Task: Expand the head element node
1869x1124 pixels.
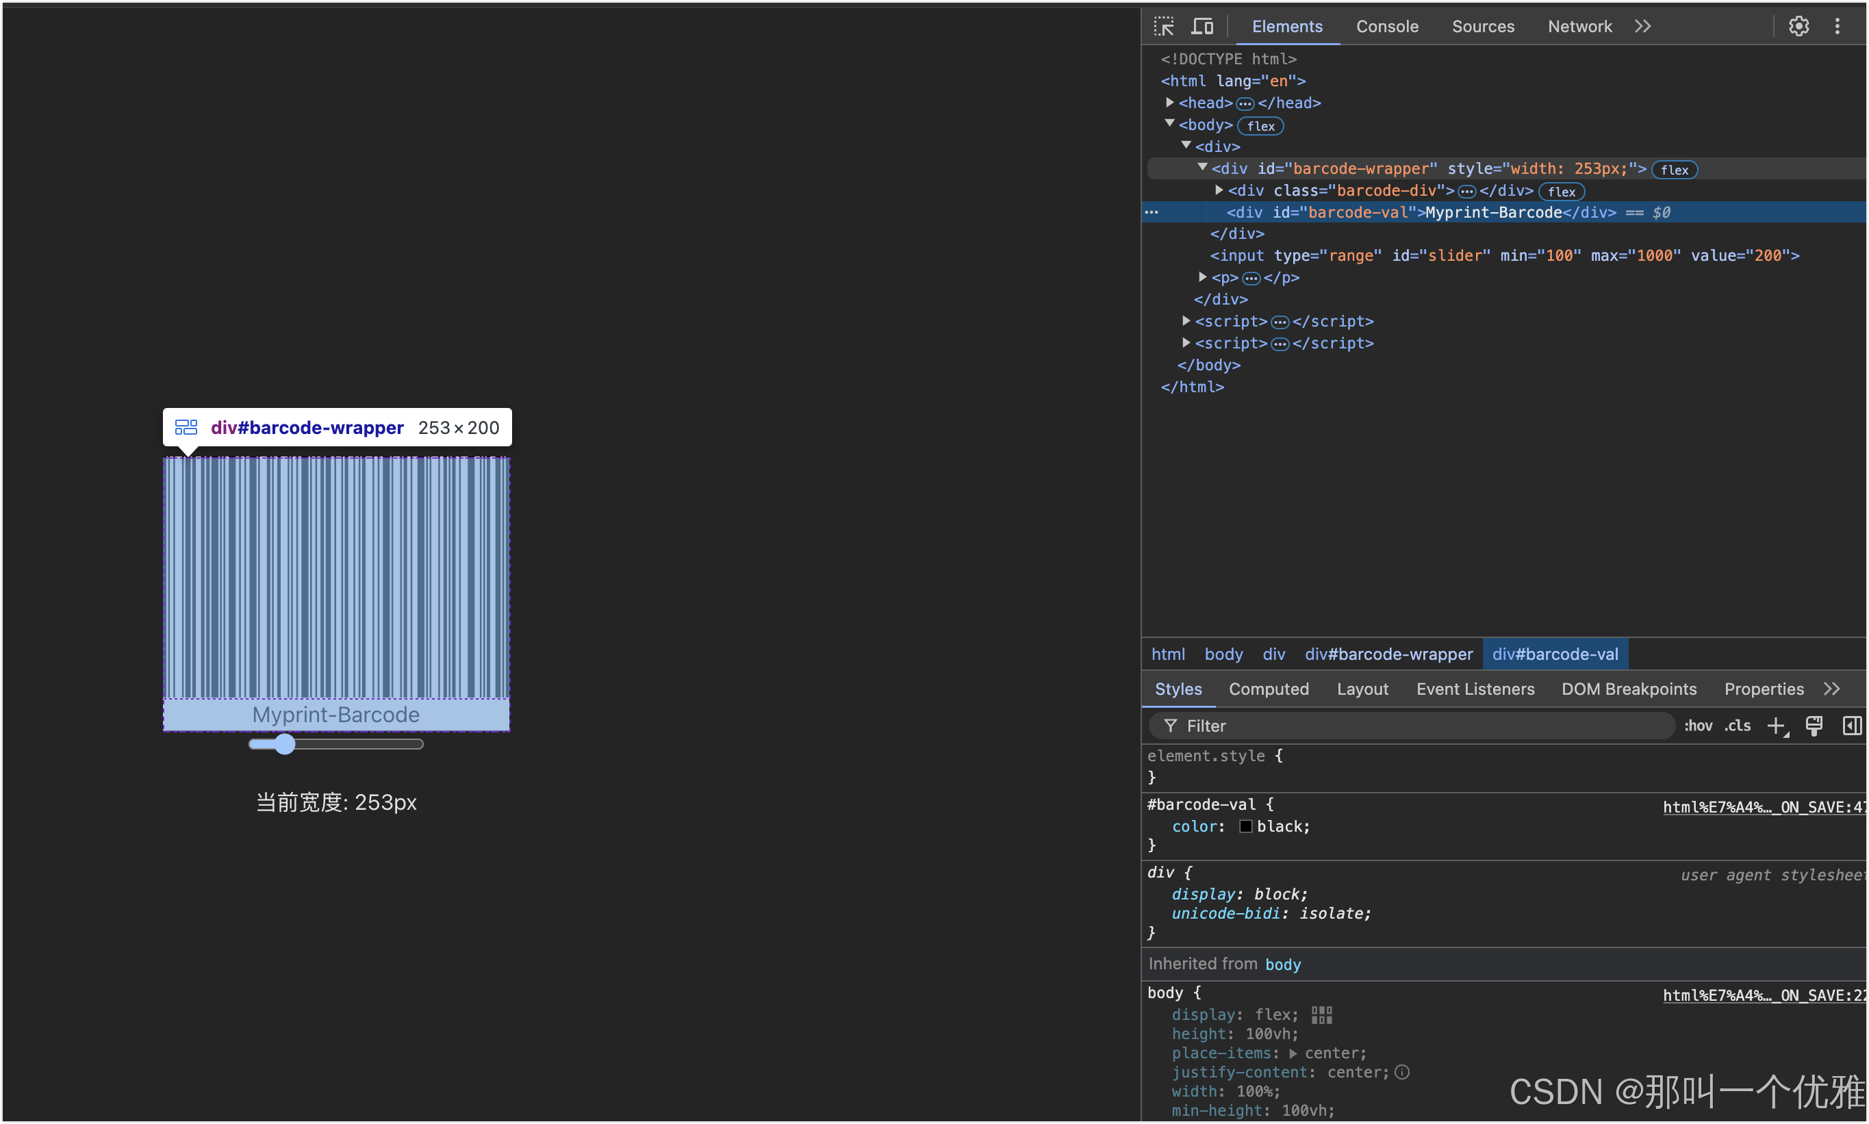Action: click(x=1170, y=102)
